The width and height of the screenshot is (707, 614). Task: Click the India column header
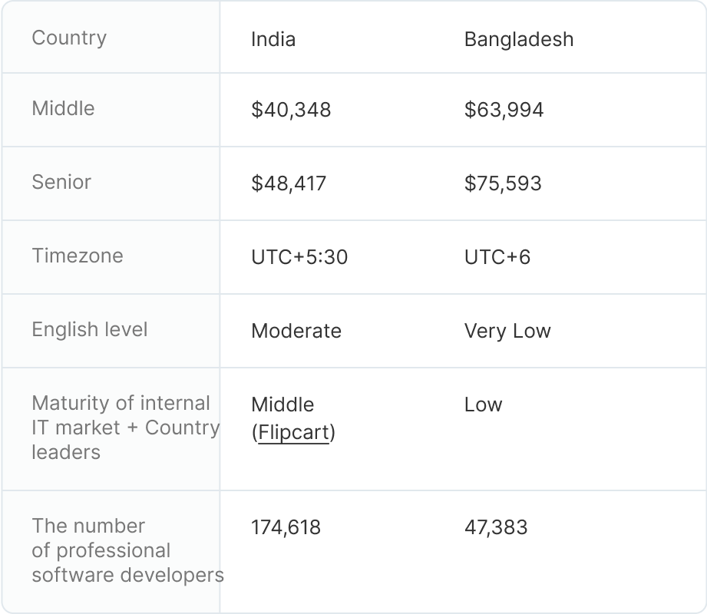click(x=273, y=39)
